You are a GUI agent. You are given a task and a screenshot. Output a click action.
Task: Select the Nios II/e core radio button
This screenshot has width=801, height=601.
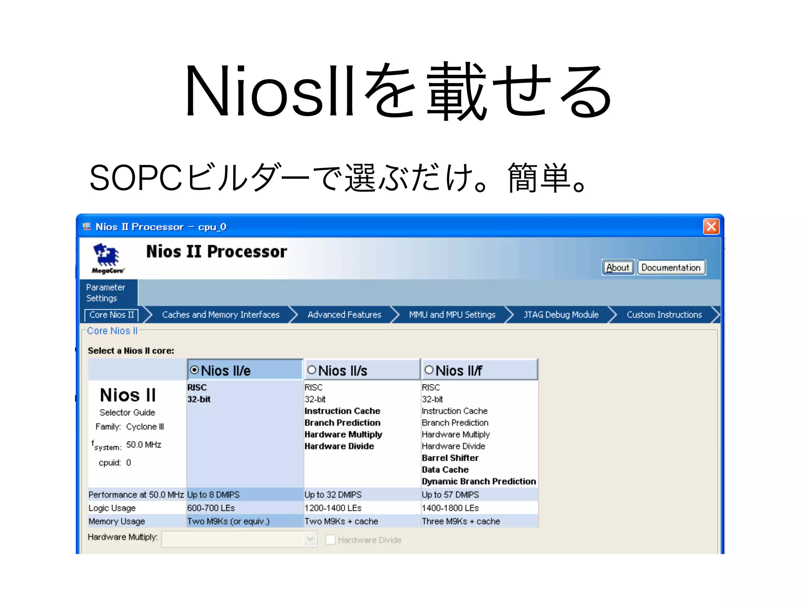pos(194,370)
